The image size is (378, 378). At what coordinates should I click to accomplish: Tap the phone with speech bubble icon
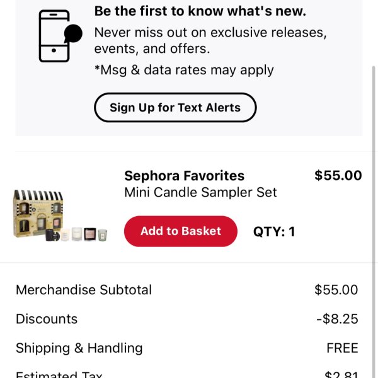pos(60,36)
